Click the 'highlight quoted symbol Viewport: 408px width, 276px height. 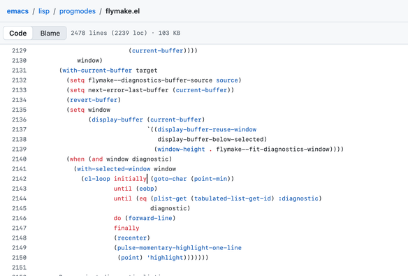[x=165, y=258]
